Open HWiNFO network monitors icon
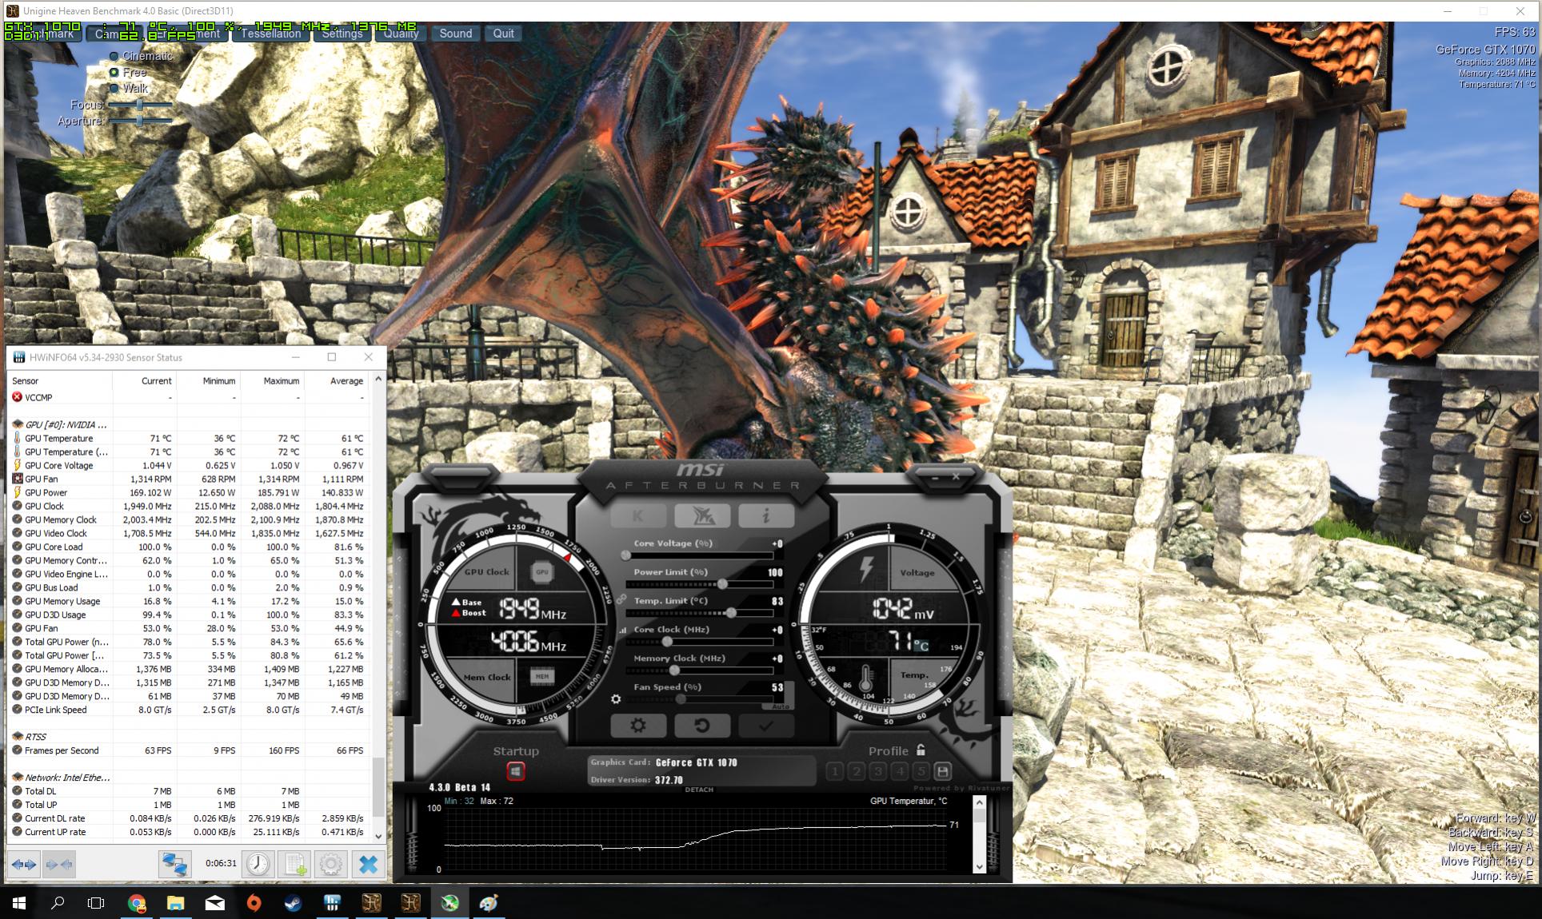 click(x=174, y=864)
